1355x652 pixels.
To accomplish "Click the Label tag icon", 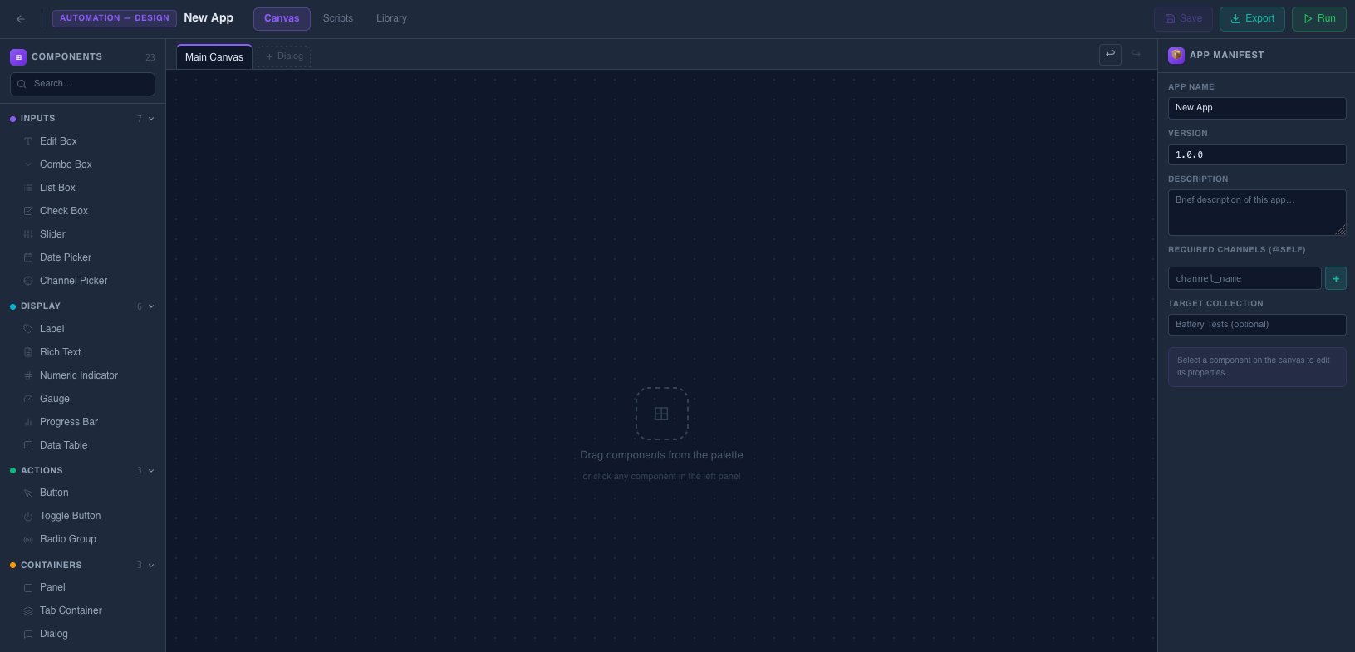I will (x=28, y=329).
